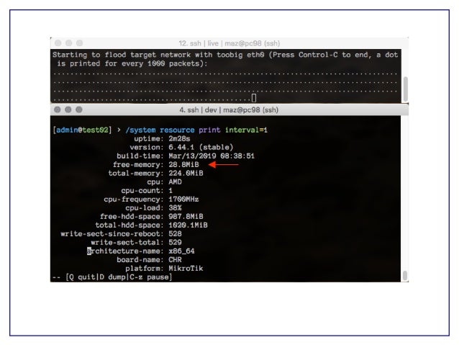Click the cpu-load value 38%
459x345 pixels.
pos(175,208)
